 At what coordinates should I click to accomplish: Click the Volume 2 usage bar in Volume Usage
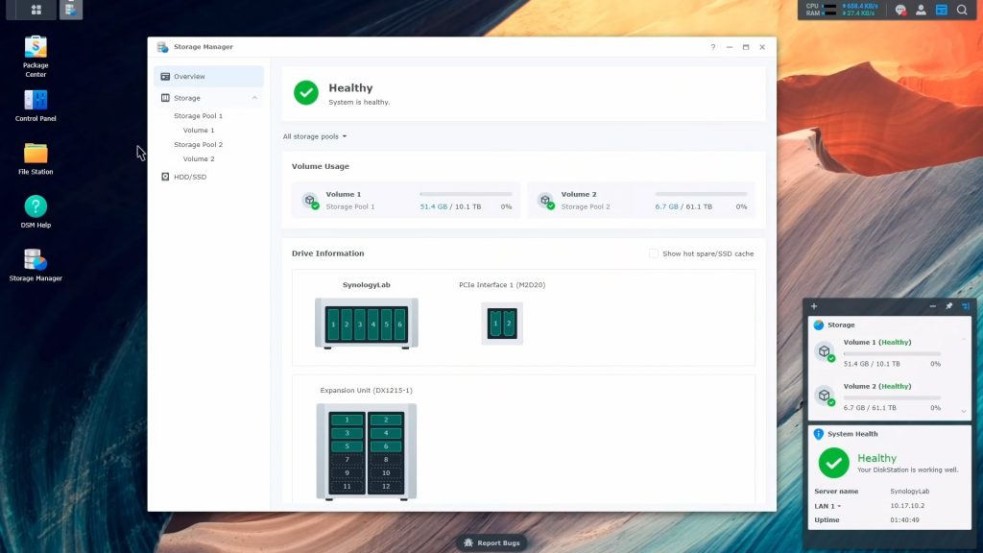tap(702, 194)
